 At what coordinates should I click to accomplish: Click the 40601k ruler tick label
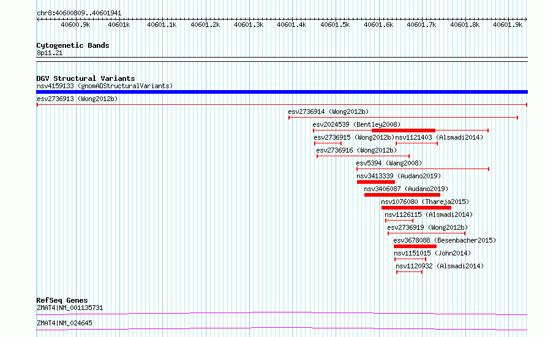coord(119,25)
